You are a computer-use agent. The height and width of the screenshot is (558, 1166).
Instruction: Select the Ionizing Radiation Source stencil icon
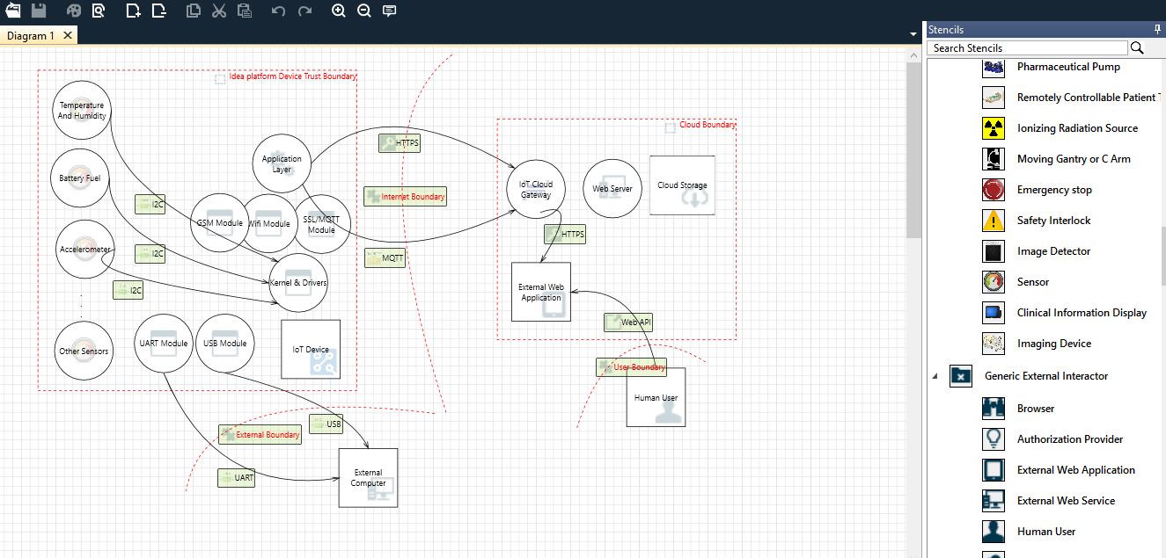994,128
